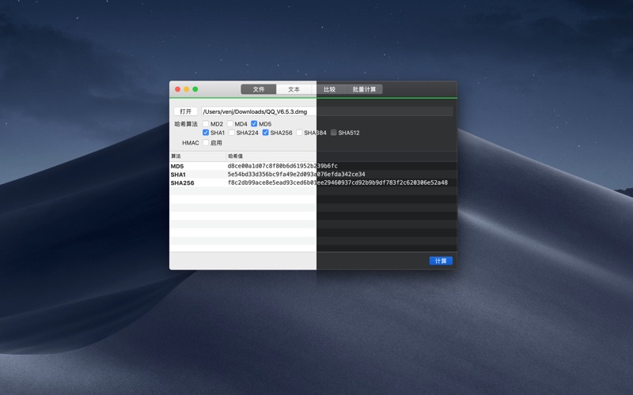Open the 批量计算 tab
The width and height of the screenshot is (633, 395).
tap(364, 89)
